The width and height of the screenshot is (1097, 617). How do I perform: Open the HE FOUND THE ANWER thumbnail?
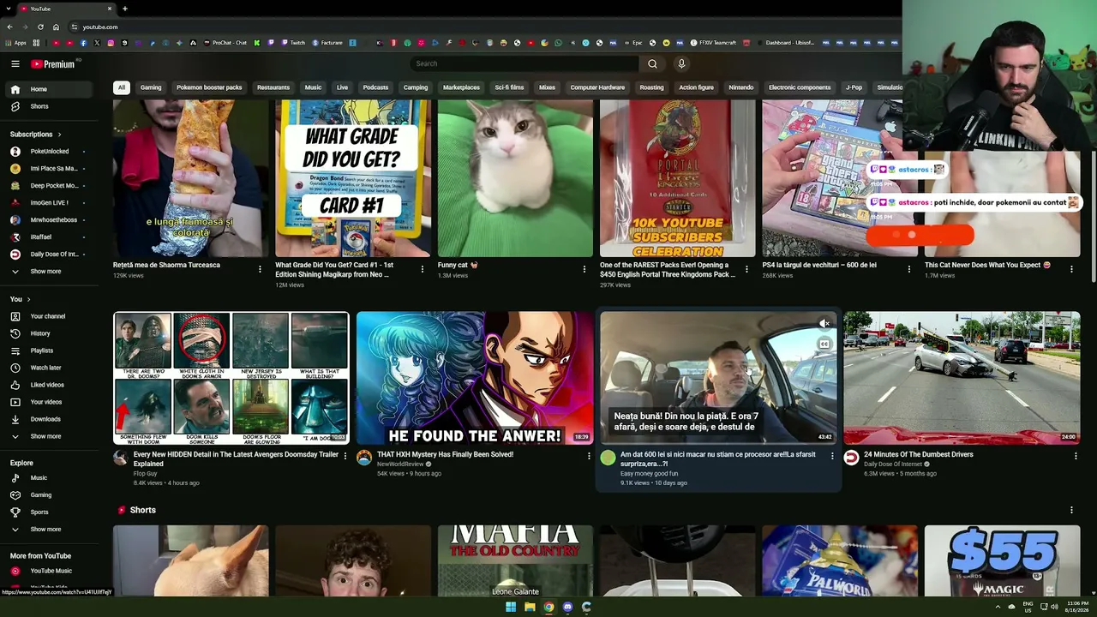click(475, 378)
